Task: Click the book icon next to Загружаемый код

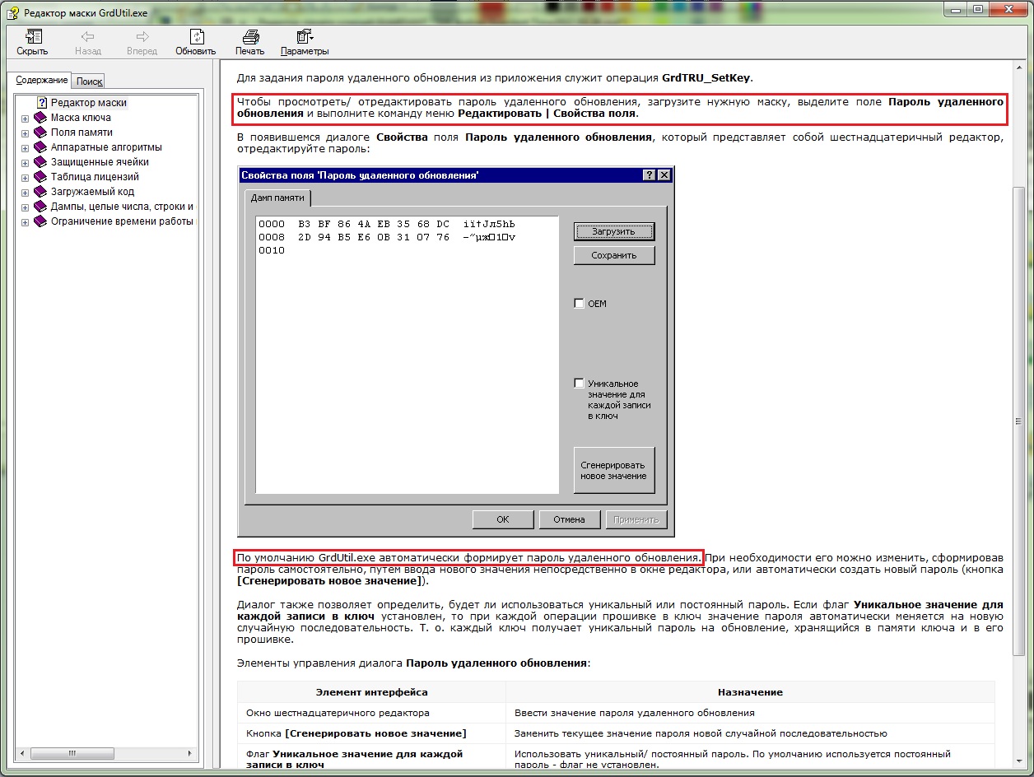Action: [x=40, y=192]
